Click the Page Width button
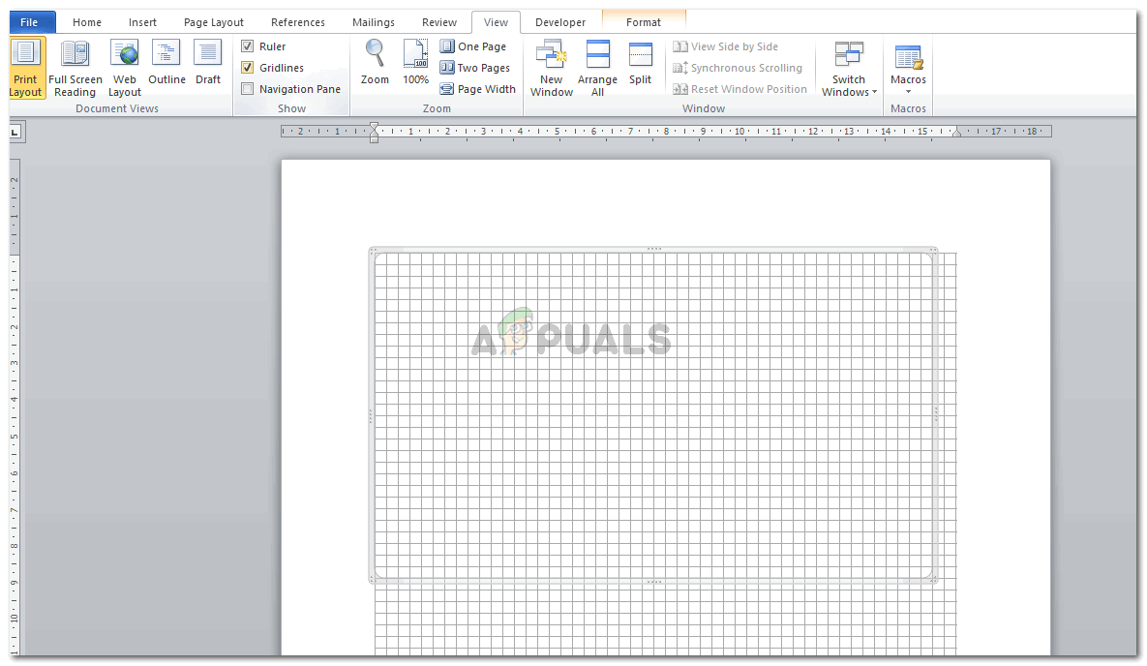This screenshot has width=1147, height=666. [x=477, y=89]
